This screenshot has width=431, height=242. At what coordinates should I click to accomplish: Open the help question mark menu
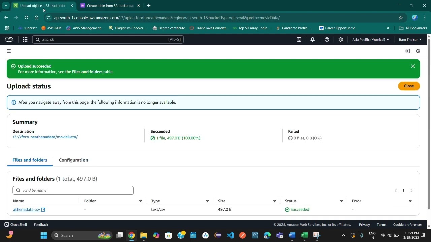[x=327, y=39]
